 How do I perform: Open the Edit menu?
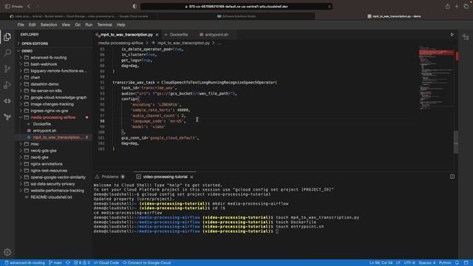coord(32,24)
